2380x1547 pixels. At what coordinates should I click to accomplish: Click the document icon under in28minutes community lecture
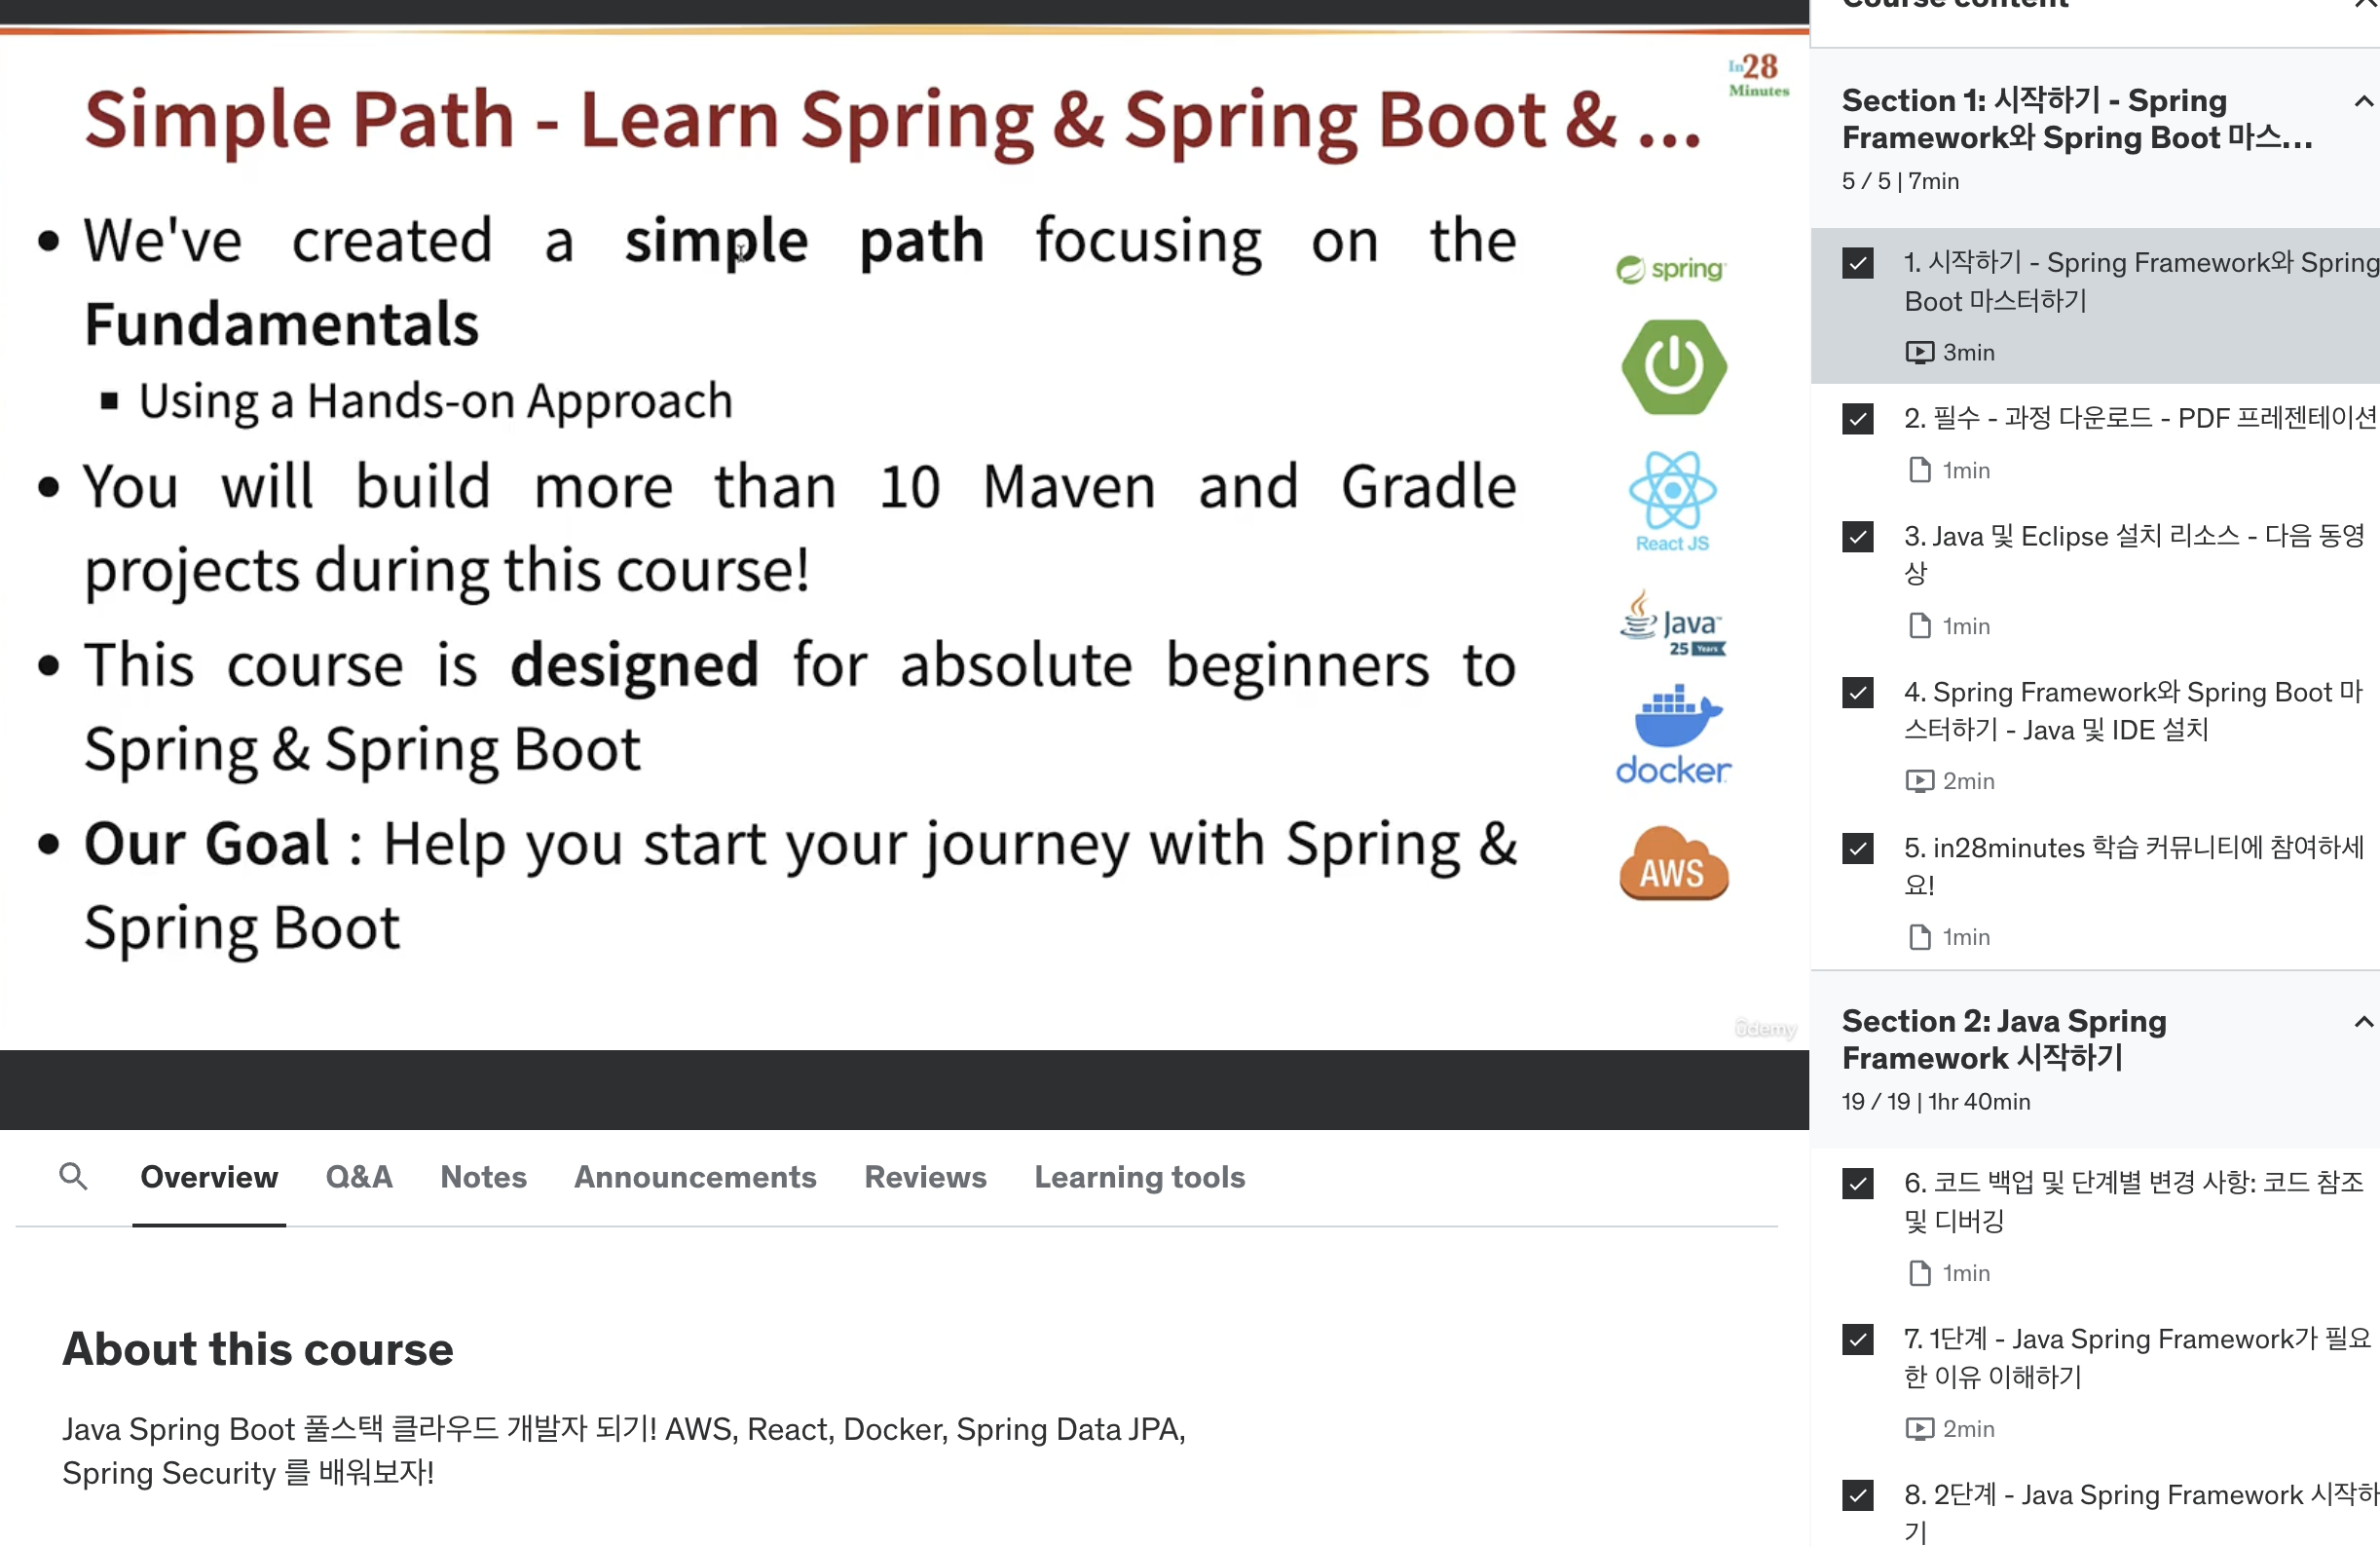[x=1919, y=936]
